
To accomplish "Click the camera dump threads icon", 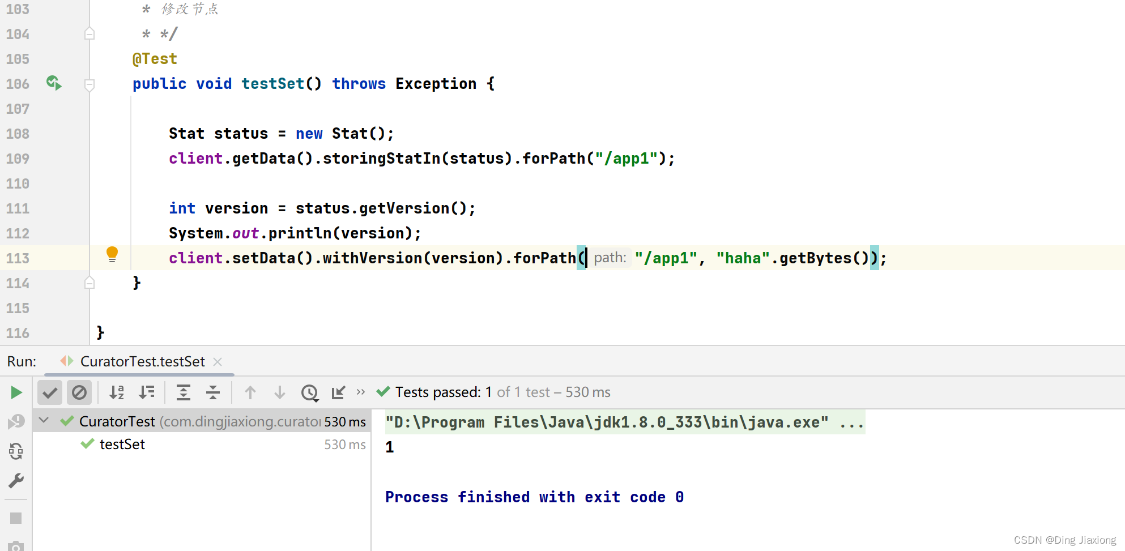I will [16, 546].
